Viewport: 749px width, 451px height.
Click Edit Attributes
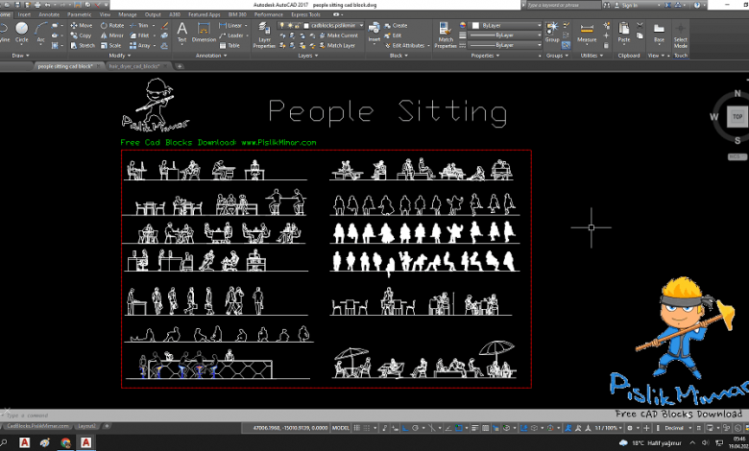pos(404,45)
